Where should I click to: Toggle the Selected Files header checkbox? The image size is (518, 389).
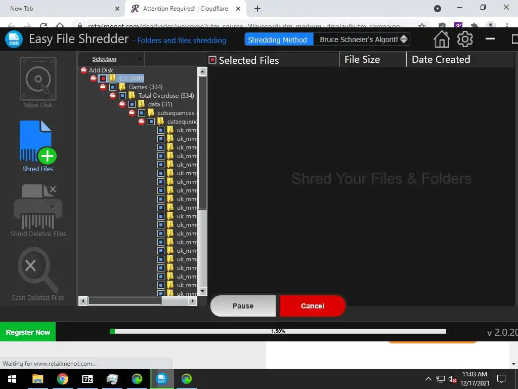click(x=212, y=60)
